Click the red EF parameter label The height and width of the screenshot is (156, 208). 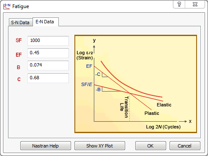pyautogui.click(x=19, y=55)
